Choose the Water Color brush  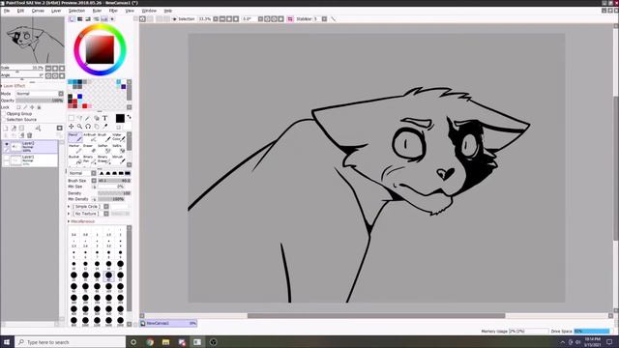point(118,137)
